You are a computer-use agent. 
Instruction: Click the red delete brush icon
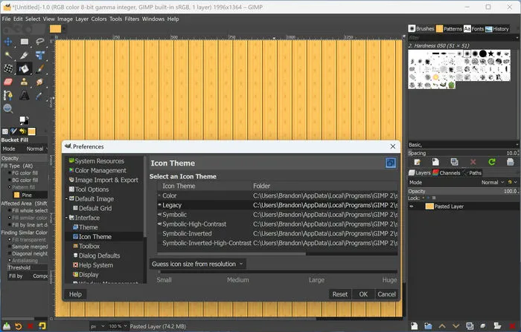click(x=473, y=162)
